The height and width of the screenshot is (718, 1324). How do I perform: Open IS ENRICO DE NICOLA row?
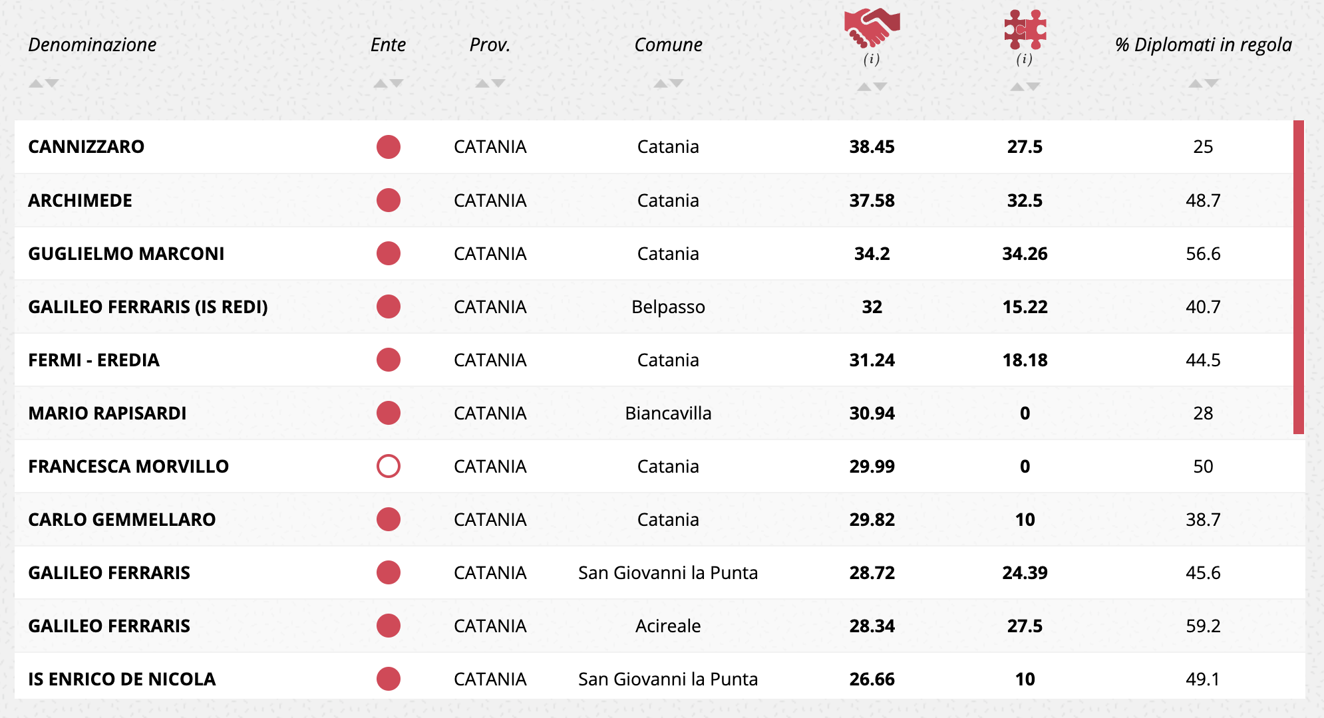660,679
